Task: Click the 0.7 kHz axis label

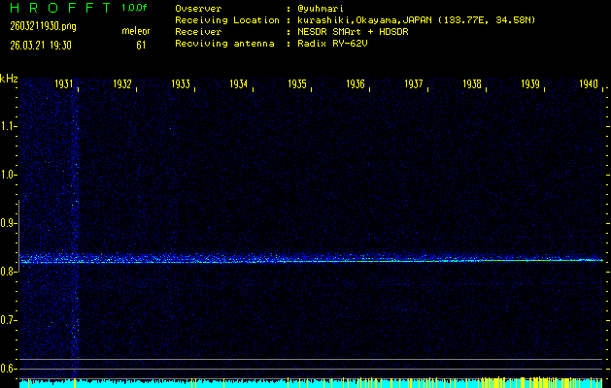Action: coord(9,320)
